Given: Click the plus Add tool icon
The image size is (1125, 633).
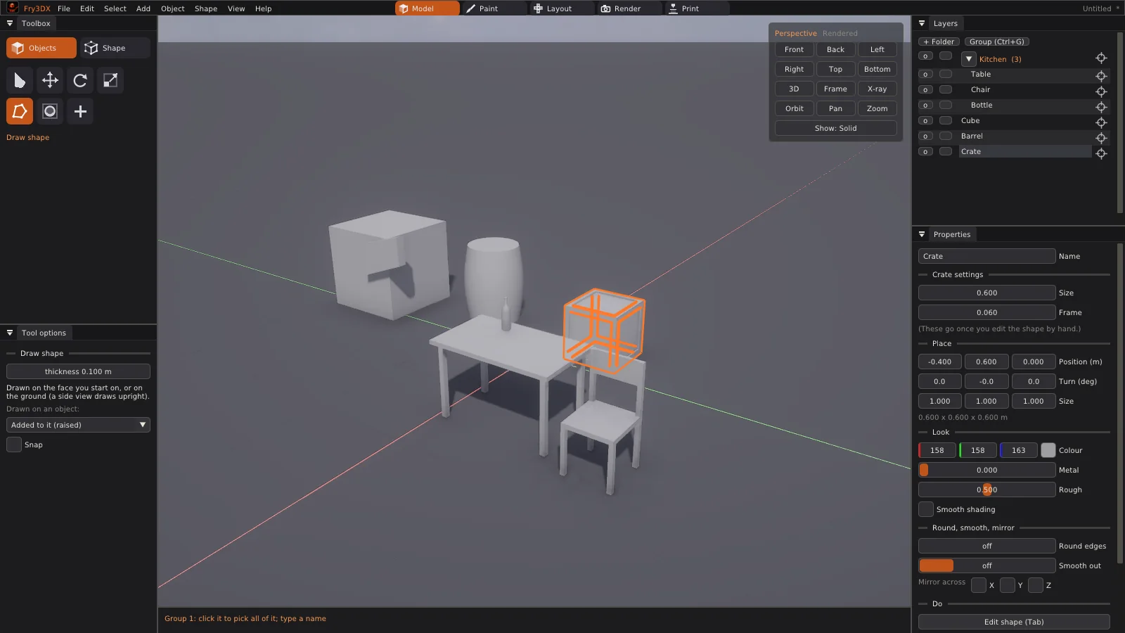Looking at the screenshot, I should click(x=80, y=111).
